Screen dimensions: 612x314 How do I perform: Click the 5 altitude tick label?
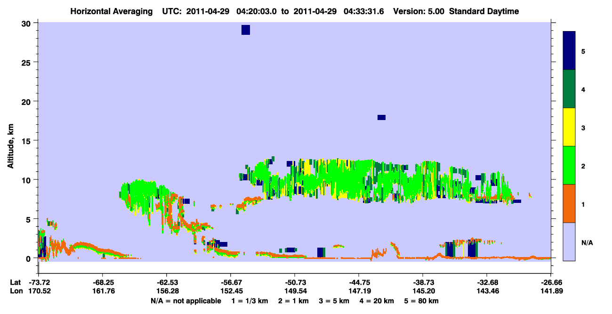coord(29,219)
